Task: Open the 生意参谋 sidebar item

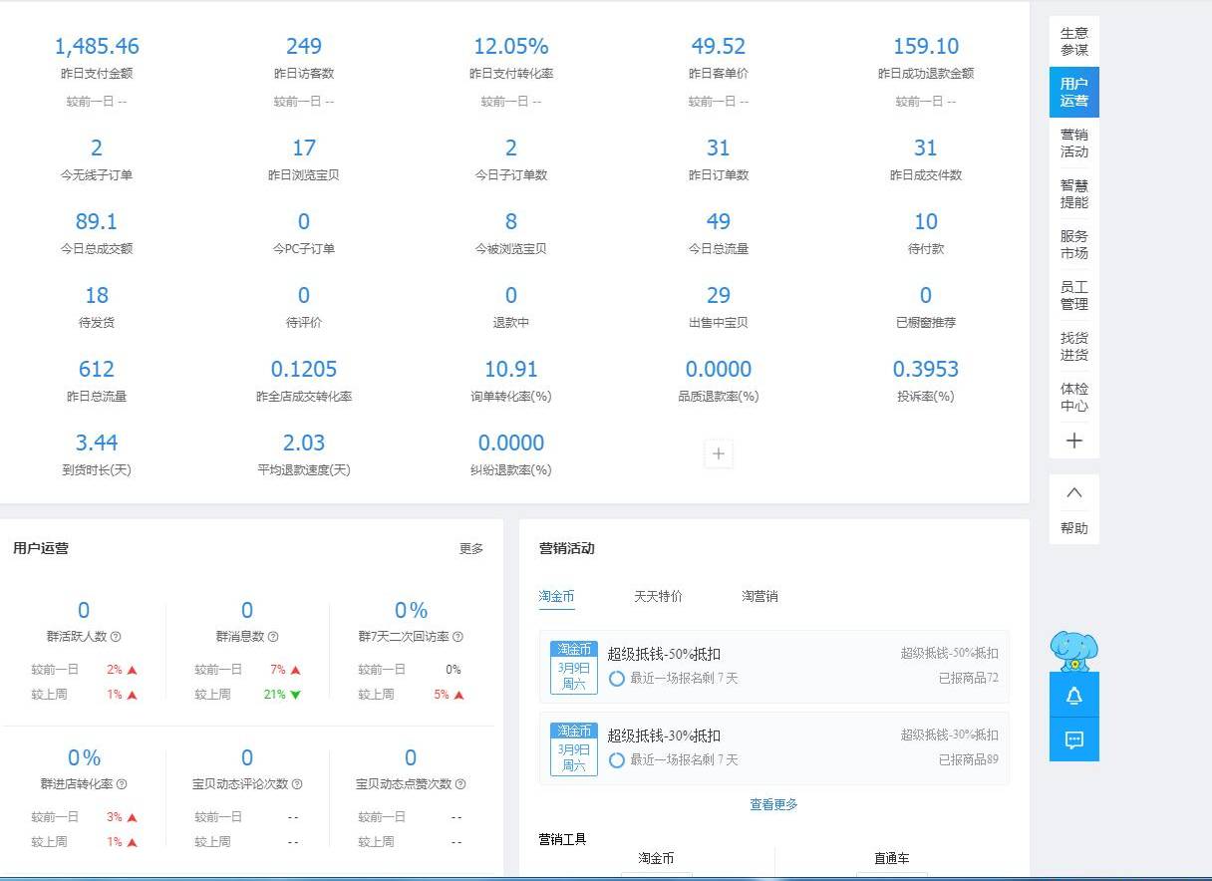Action: tap(1074, 41)
